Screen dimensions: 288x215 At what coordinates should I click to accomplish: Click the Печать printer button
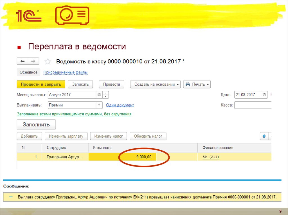coord(197,84)
